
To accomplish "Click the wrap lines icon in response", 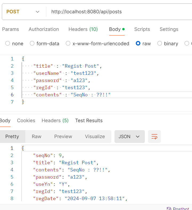I will pyautogui.click(x=154, y=137).
